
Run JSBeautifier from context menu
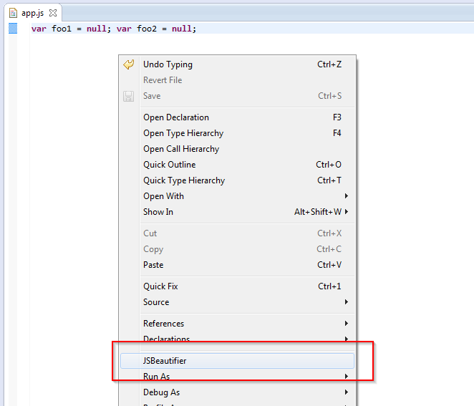click(x=237, y=361)
